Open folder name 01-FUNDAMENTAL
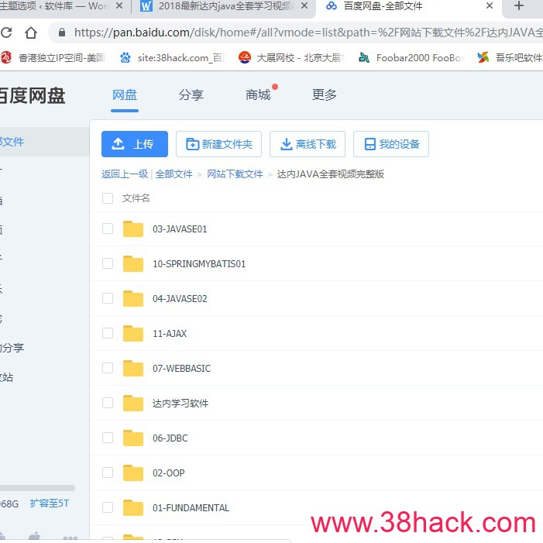Viewport: 543px width, 543px height. tap(191, 508)
